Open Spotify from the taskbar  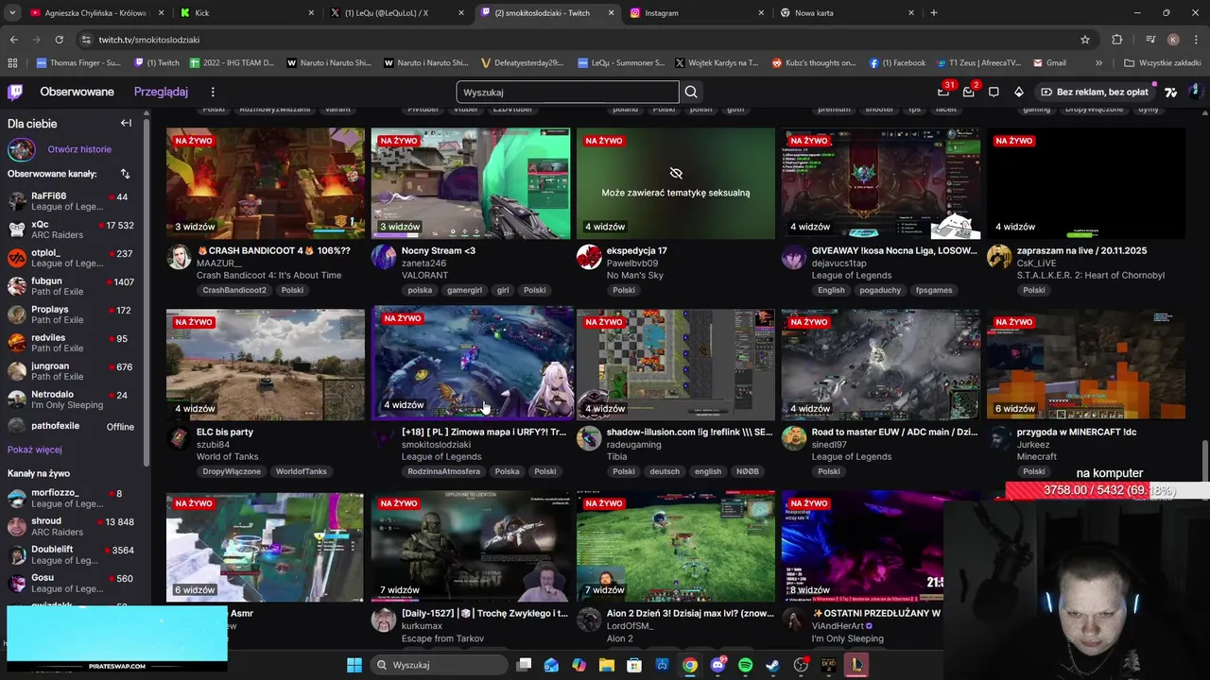[745, 665]
